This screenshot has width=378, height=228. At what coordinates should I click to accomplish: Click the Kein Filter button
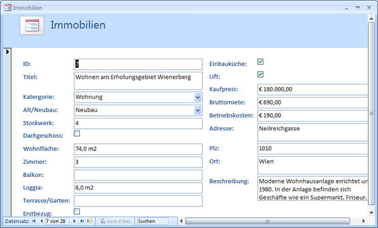pyautogui.click(x=115, y=221)
